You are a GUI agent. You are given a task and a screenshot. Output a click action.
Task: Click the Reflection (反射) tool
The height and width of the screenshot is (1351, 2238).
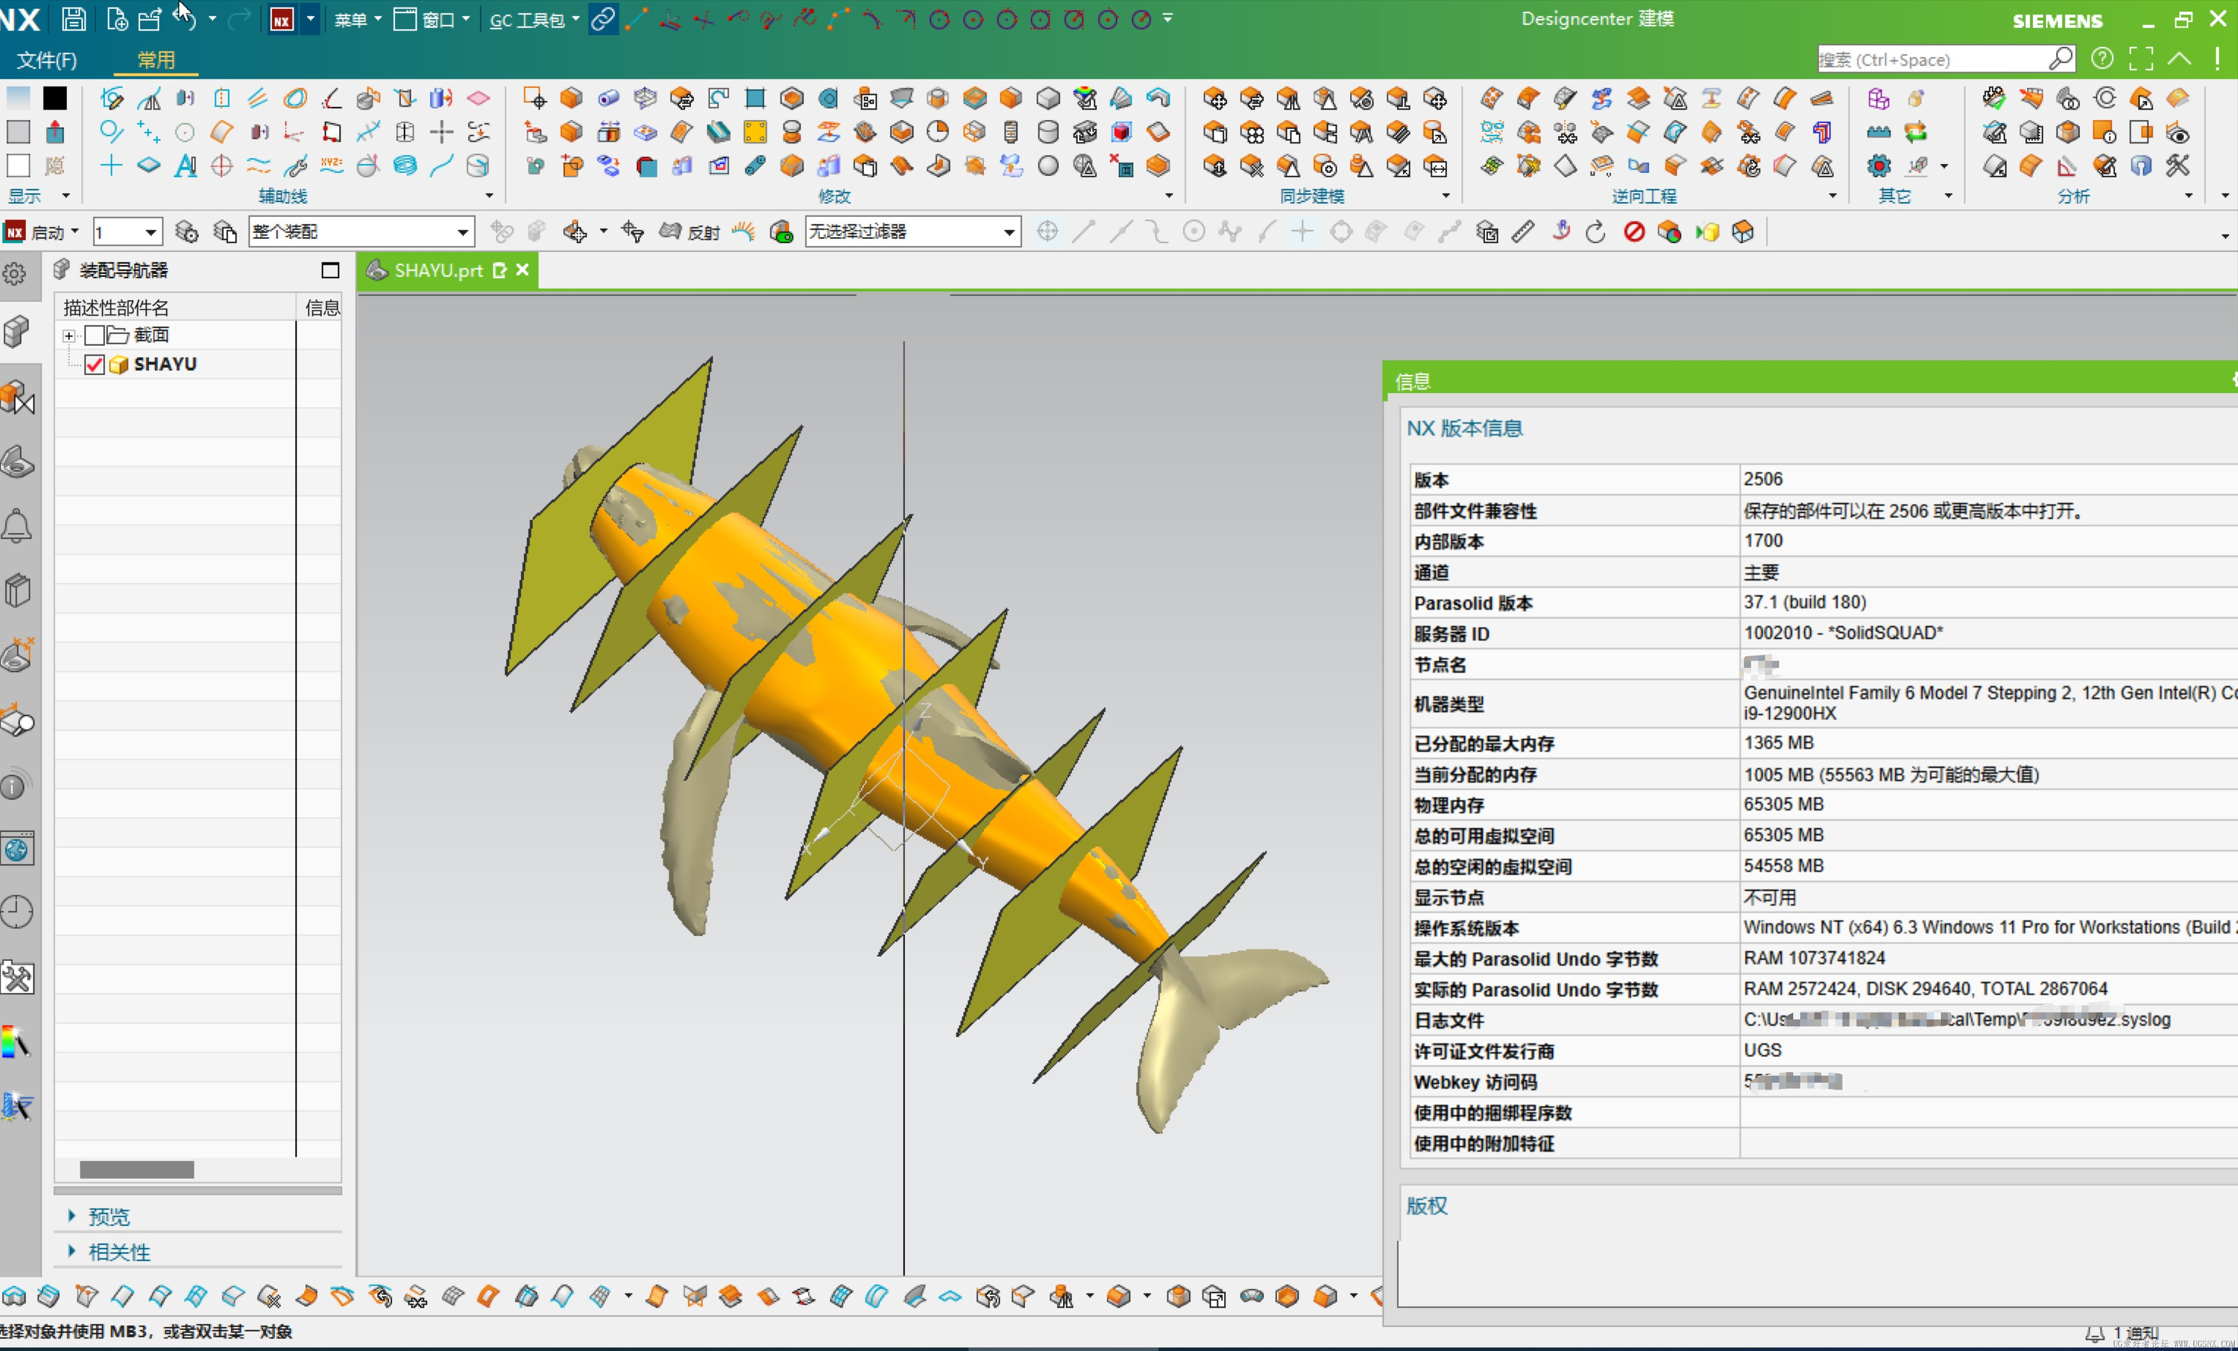click(x=689, y=233)
